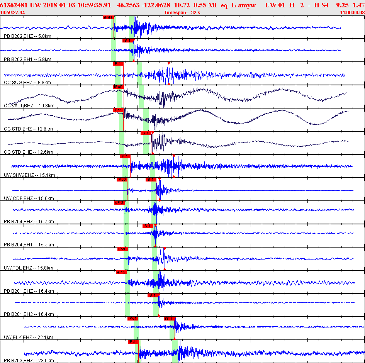Click the Timespan= 32 s label
Image resolution: width=365 pixels, height=363 pixels.
[x=182, y=13]
